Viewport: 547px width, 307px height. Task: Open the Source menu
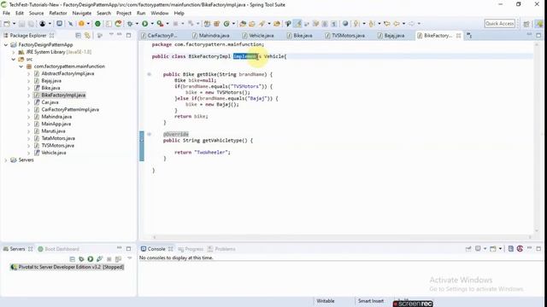pyautogui.click(x=36, y=13)
